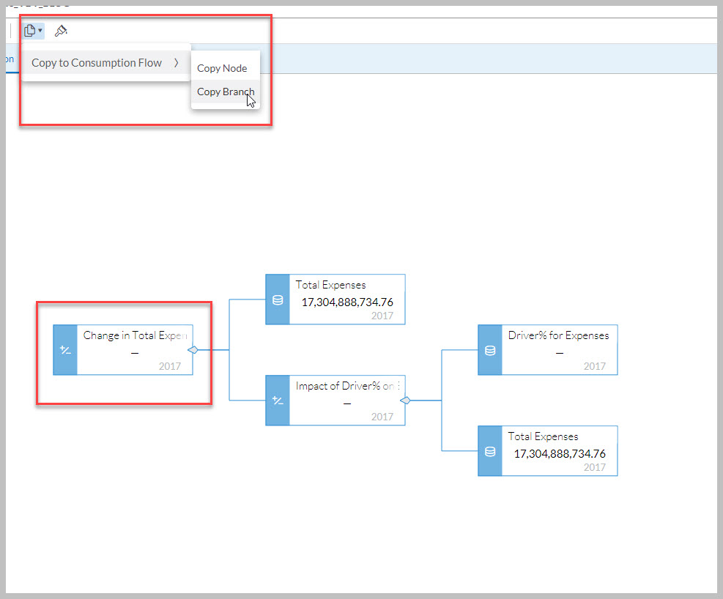Click Total Expenses value linked to Change node
723x599 pixels.
click(x=347, y=301)
